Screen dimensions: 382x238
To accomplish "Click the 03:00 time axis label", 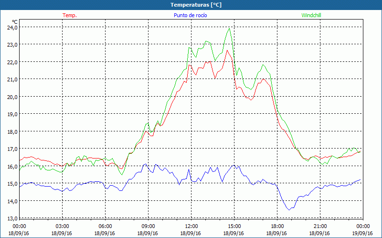I will (x=62, y=227).
